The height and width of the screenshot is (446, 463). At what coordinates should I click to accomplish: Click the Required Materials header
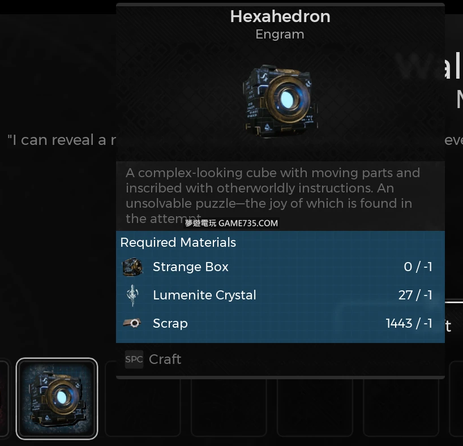(178, 242)
